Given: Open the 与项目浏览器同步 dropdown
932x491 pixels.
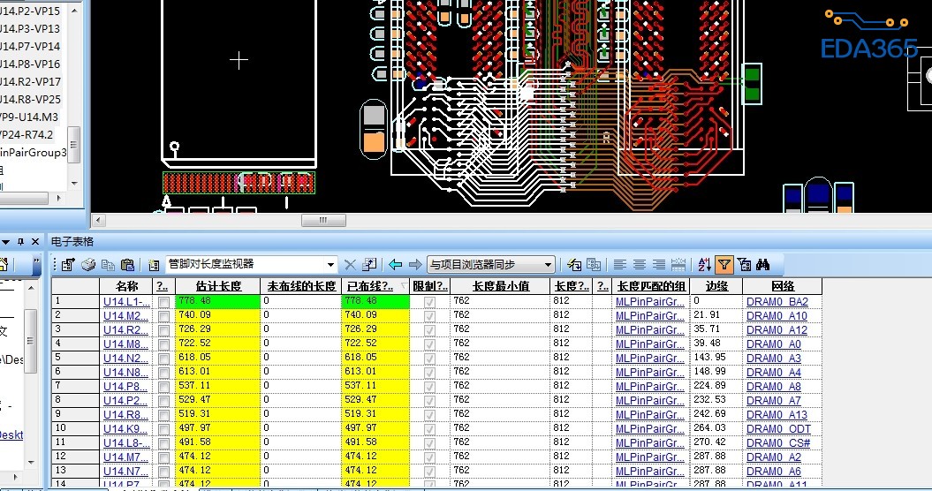Looking at the screenshot, I should 549,265.
